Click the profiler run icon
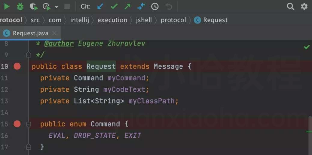The height and width of the screenshot is (155, 312). pyautogui.click(x=47, y=7)
